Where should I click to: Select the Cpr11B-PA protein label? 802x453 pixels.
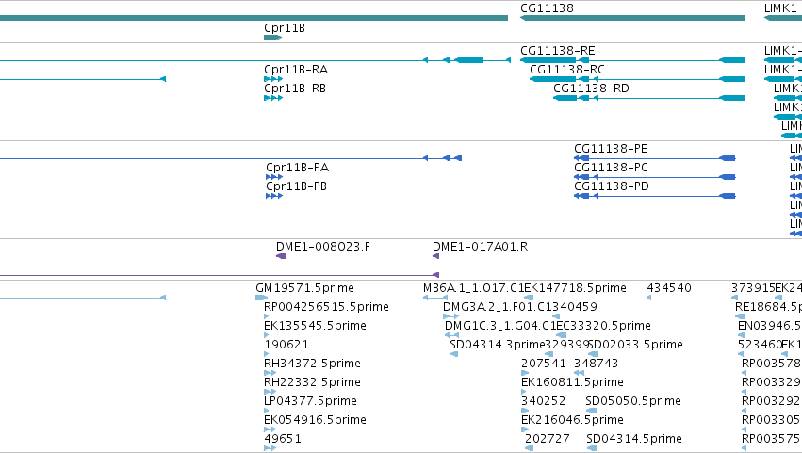pos(297,168)
